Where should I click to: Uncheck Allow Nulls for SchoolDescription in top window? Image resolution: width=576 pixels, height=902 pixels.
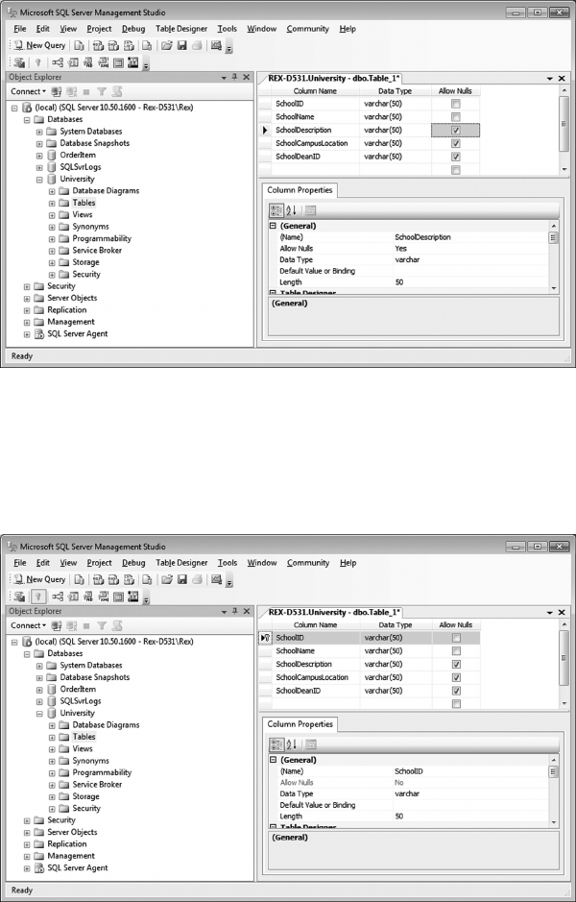point(456,131)
